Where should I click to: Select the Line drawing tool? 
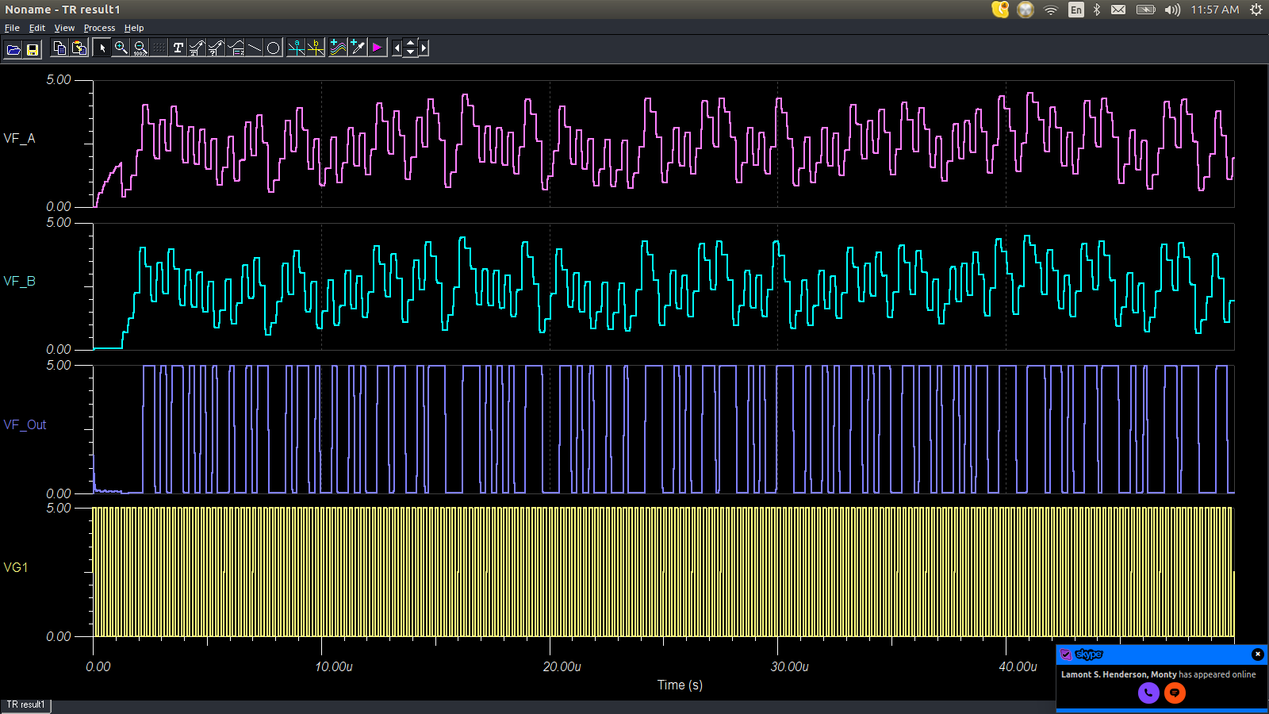[253, 48]
